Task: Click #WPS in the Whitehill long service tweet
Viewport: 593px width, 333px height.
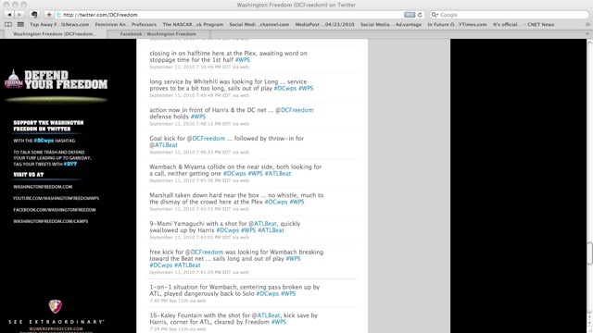Action: click(306, 89)
